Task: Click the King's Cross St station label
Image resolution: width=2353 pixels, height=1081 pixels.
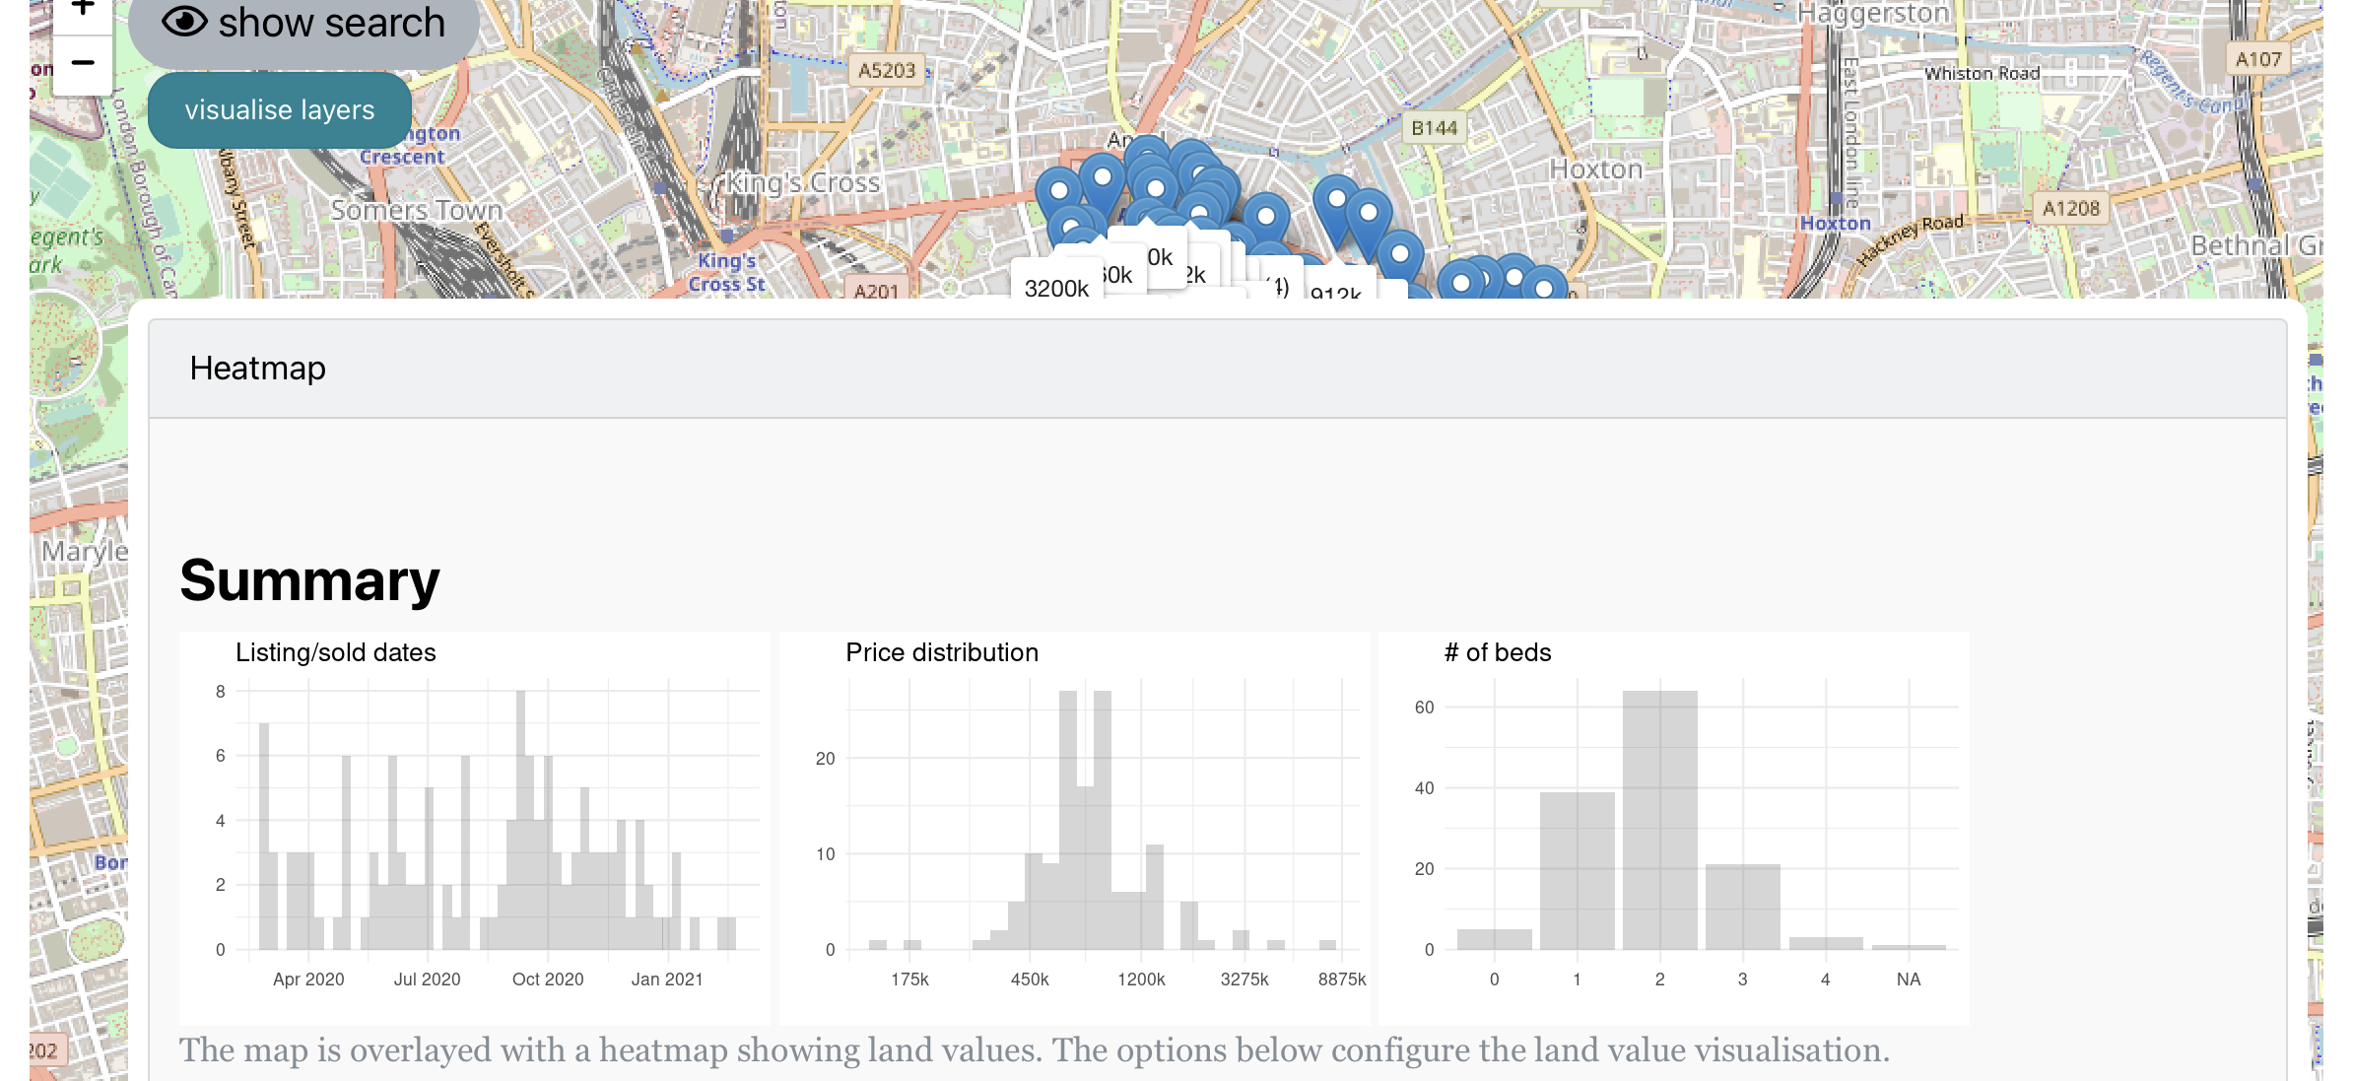Action: click(x=727, y=273)
